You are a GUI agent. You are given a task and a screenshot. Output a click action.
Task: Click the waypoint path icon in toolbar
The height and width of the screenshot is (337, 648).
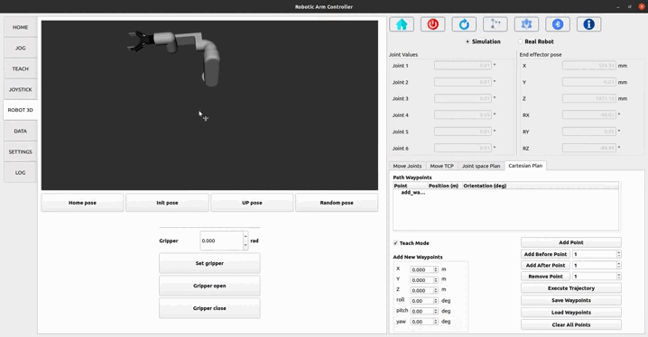click(x=495, y=24)
